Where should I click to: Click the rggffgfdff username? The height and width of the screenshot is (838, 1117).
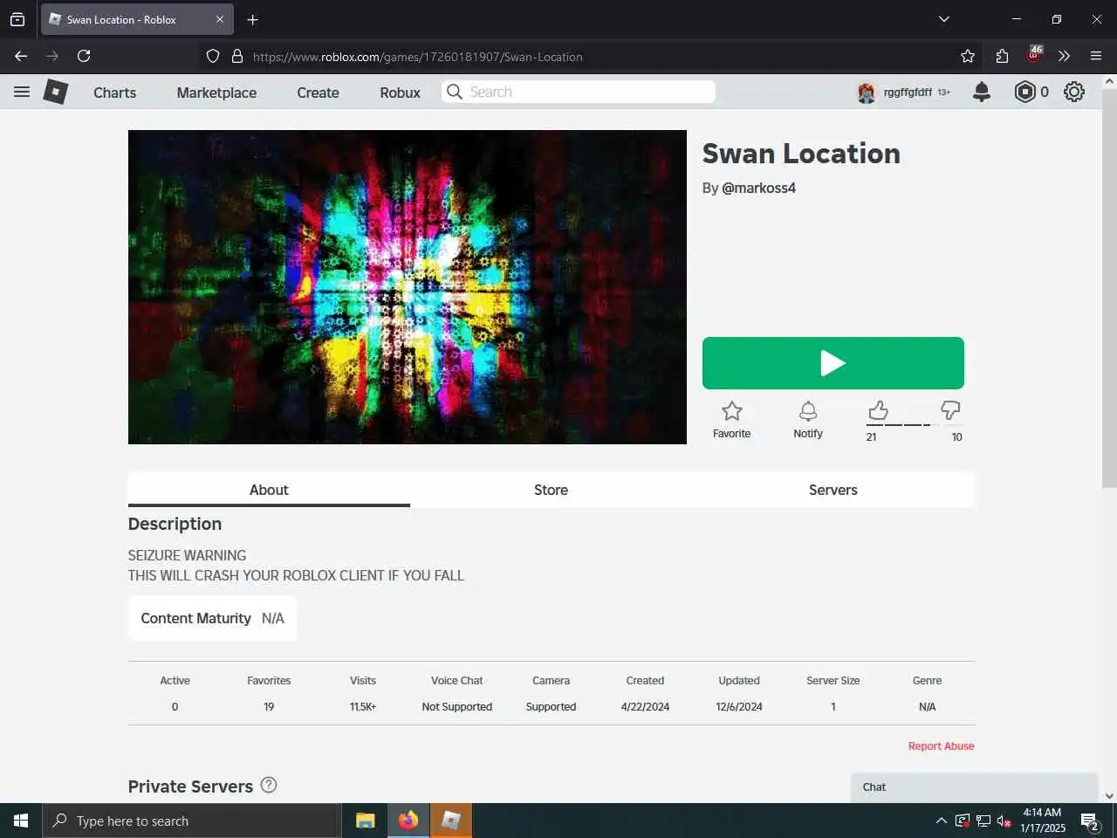point(908,92)
